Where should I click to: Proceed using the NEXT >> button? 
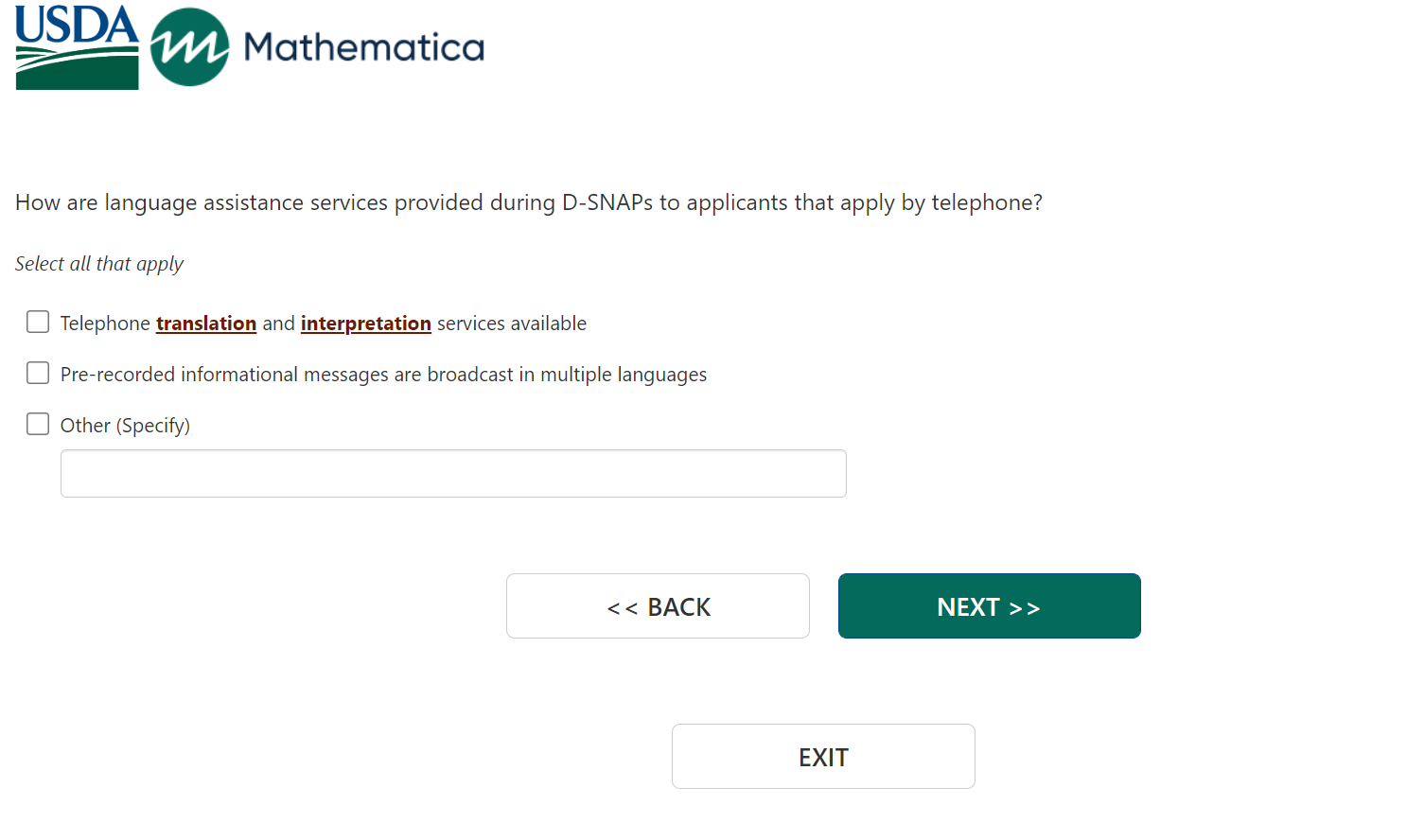(989, 606)
